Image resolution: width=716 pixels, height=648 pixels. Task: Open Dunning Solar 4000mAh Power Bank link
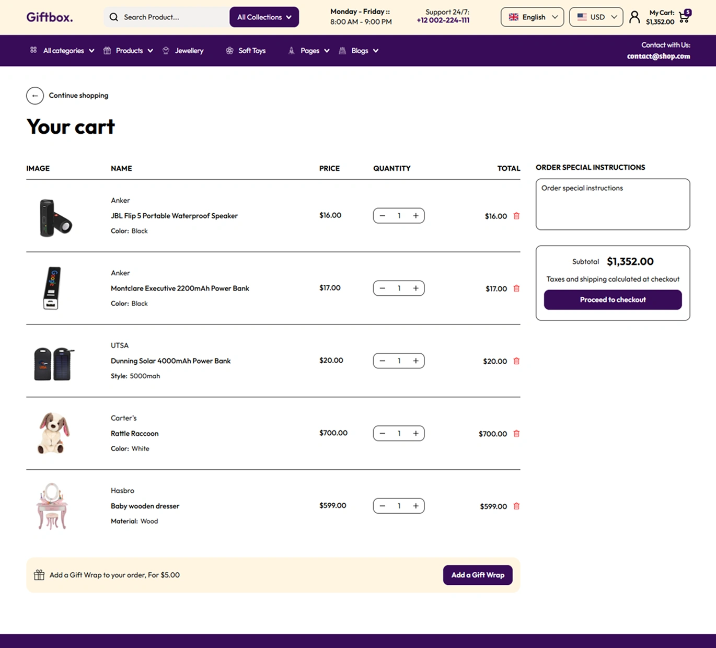[x=170, y=361]
